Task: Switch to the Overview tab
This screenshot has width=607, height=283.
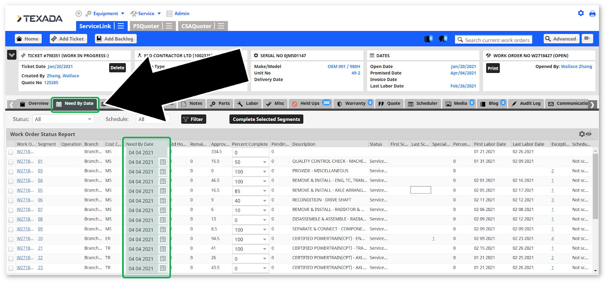Action: pyautogui.click(x=34, y=103)
